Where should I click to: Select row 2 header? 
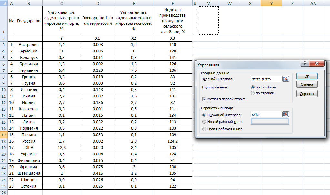4,38
